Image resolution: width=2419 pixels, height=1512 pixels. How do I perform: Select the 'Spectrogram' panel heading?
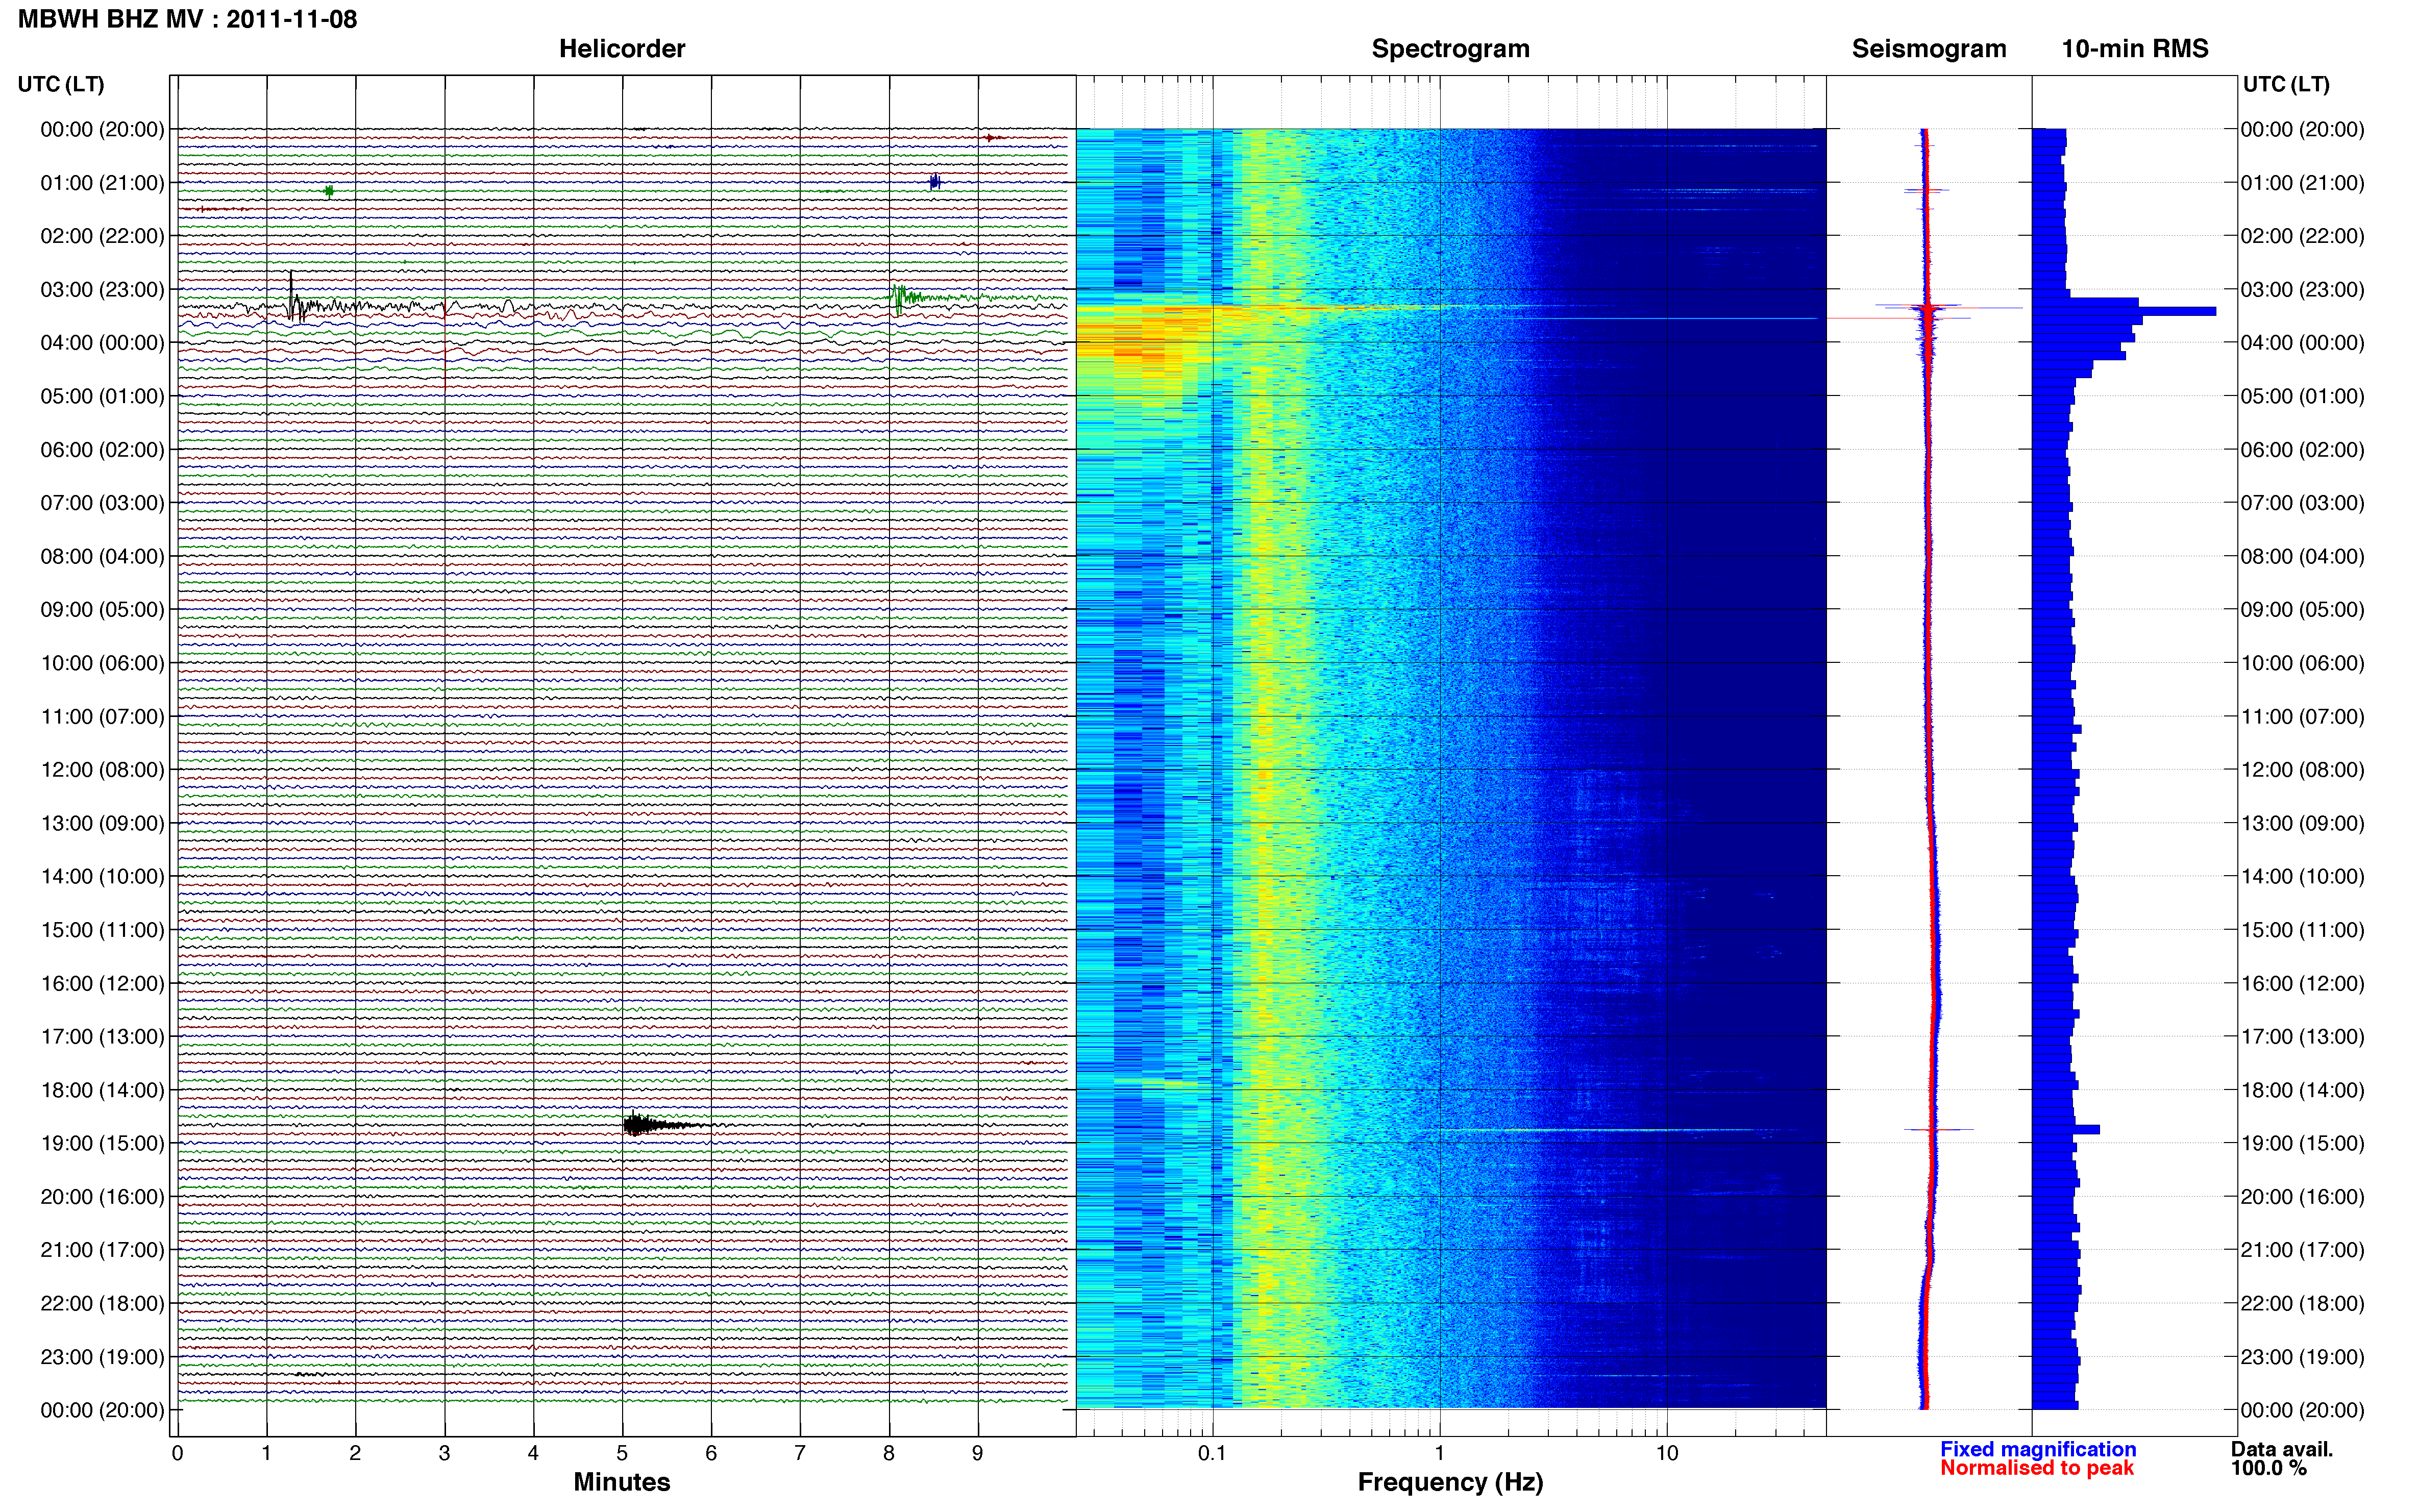pos(1450,49)
